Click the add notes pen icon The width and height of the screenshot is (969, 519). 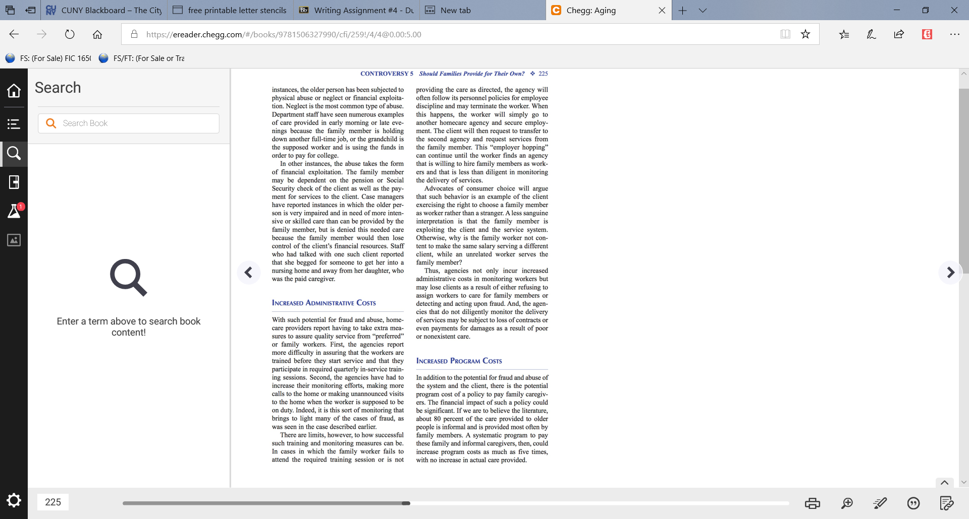tap(871, 34)
